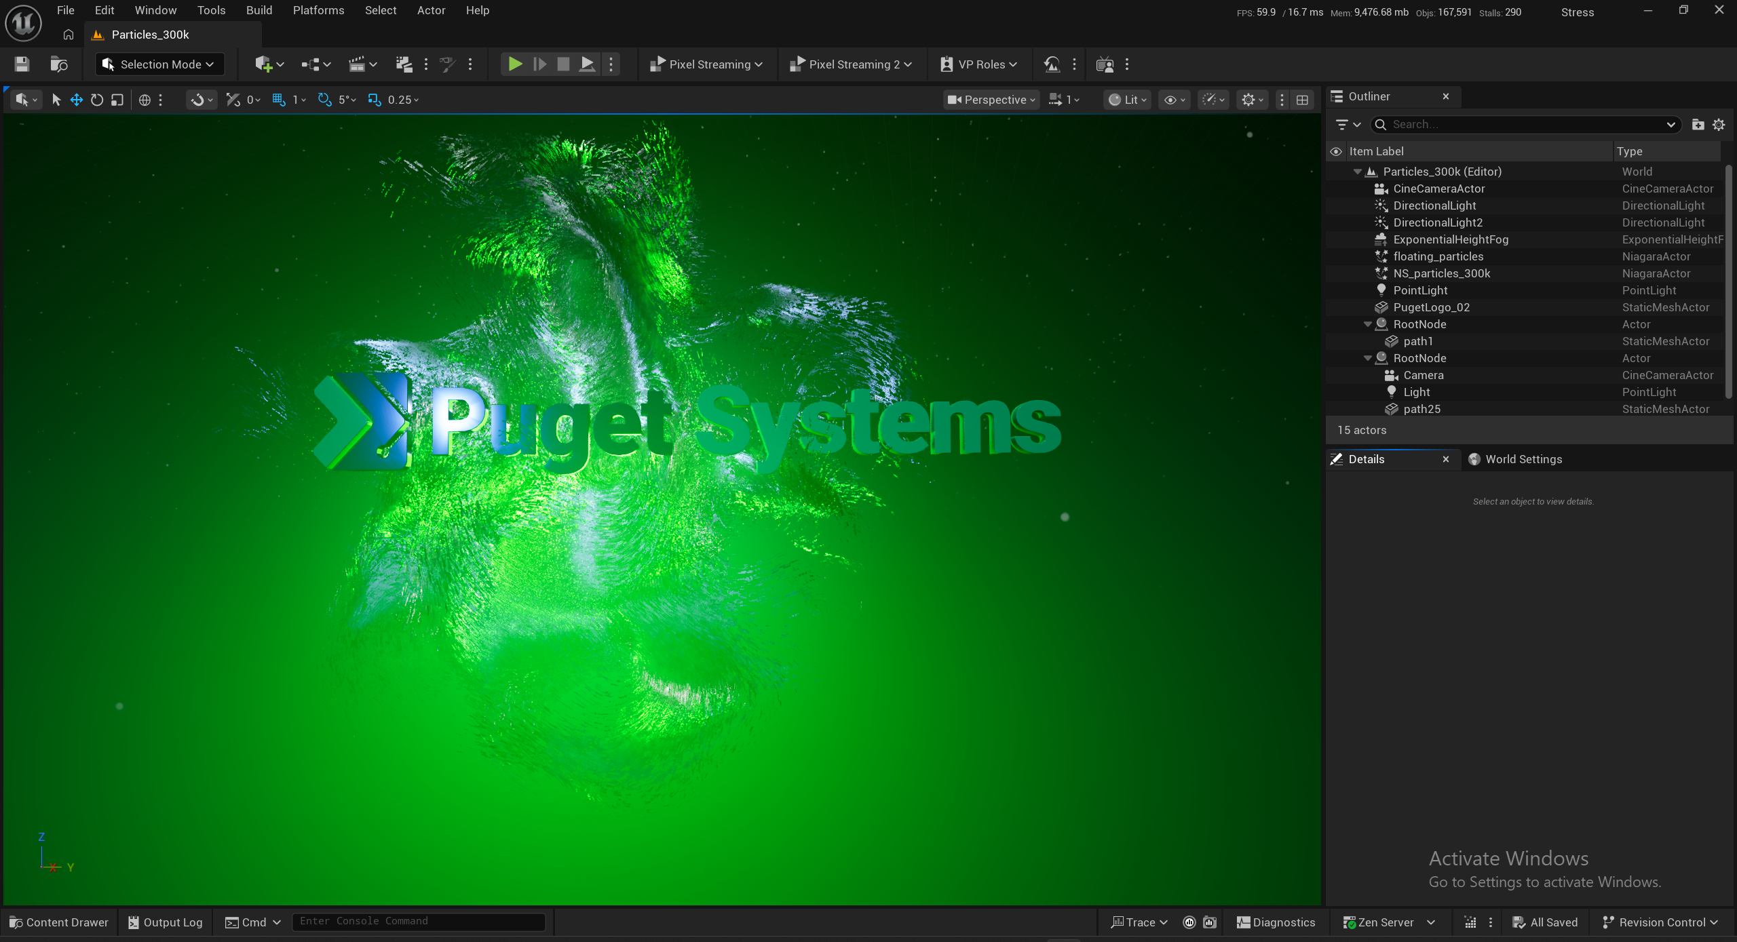Open the Tools menu
The image size is (1737, 942).
click(211, 10)
